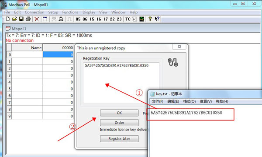The height and width of the screenshot is (157, 262).
Task: Open the Setup menu
Action: [x=53, y=12]
